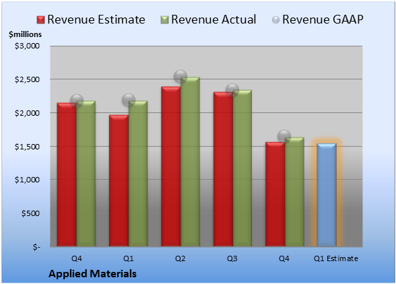Image resolution: width=396 pixels, height=284 pixels.
Task: Click the '$2,500' axis value
Action: (27, 79)
